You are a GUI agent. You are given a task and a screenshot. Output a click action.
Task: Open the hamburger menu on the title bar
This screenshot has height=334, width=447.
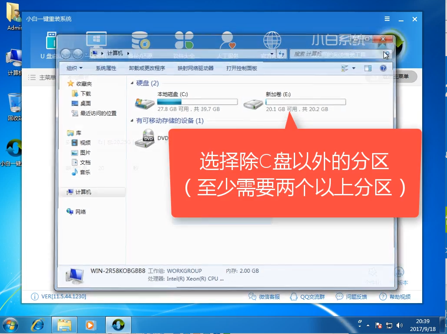pyautogui.click(x=387, y=19)
